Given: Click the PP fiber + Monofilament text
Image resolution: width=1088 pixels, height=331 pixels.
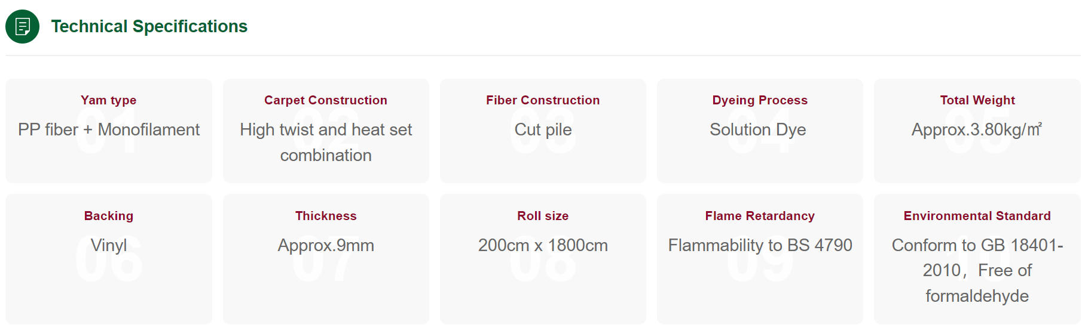Looking at the screenshot, I should tap(109, 129).
